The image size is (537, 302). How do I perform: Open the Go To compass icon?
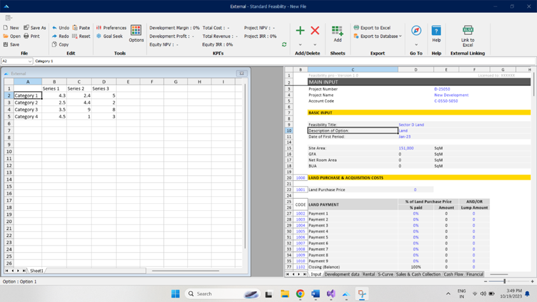pyautogui.click(x=416, y=31)
